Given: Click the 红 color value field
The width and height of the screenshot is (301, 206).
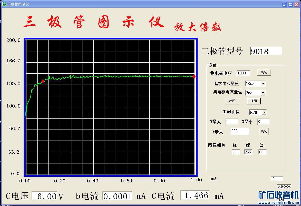Looking at the screenshot, I should 236,152.
